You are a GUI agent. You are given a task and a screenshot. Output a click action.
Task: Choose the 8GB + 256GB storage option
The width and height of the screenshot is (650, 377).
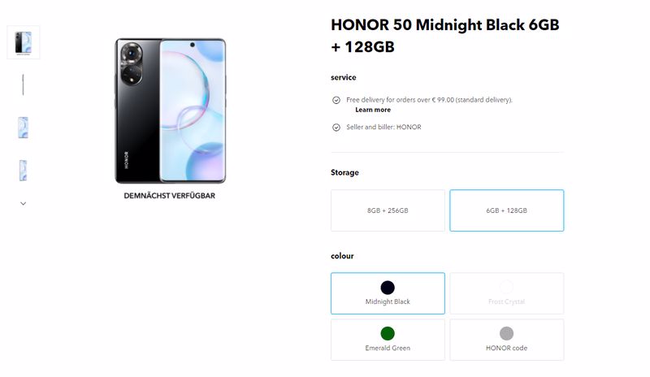pos(388,210)
